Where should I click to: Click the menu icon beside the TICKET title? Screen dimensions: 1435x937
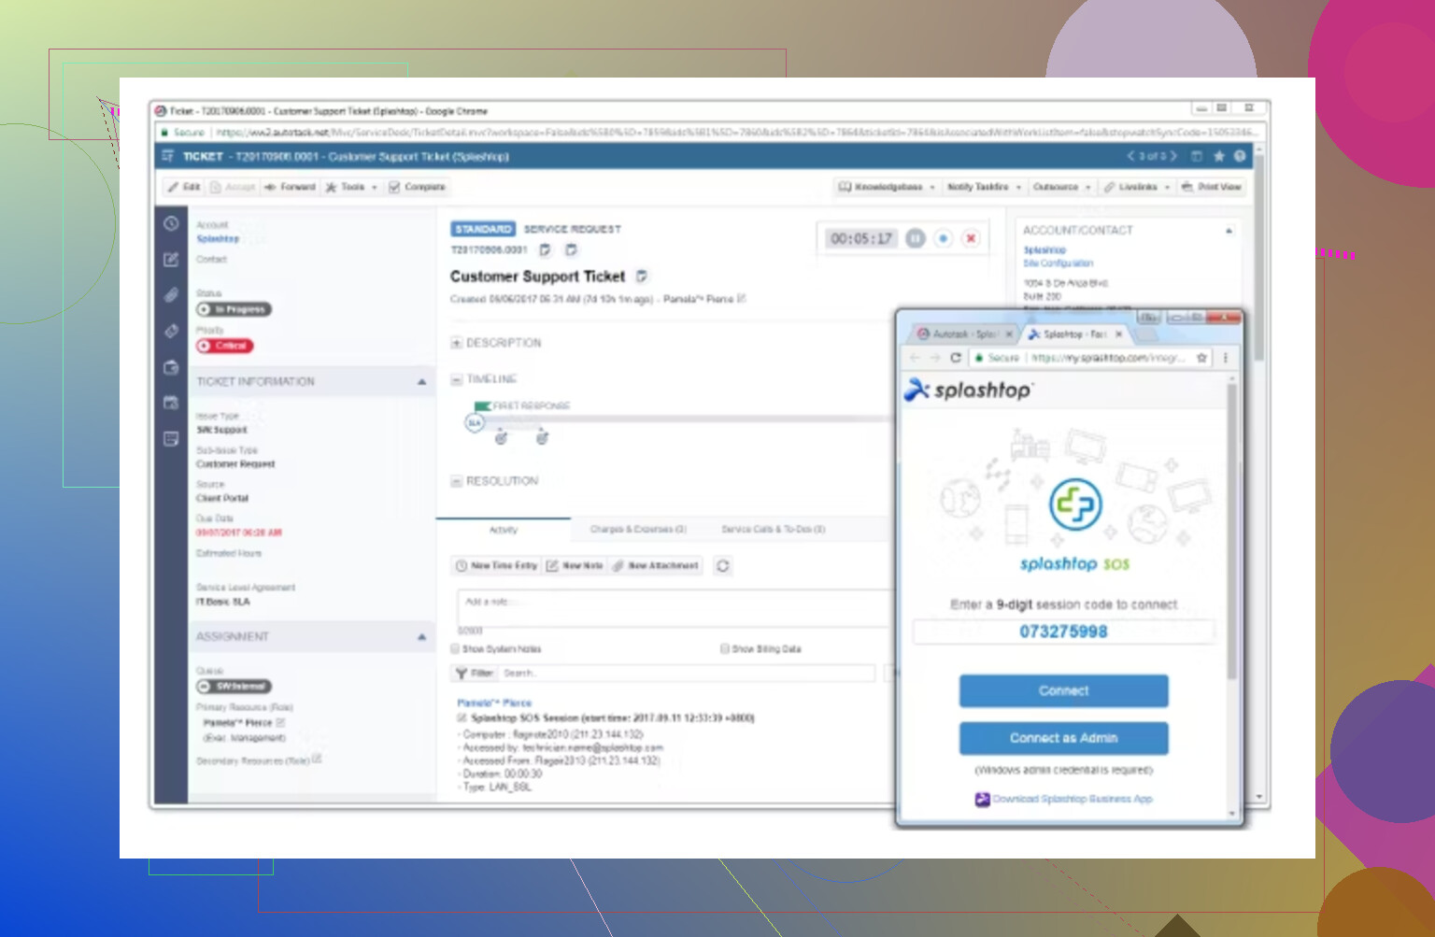coord(168,156)
